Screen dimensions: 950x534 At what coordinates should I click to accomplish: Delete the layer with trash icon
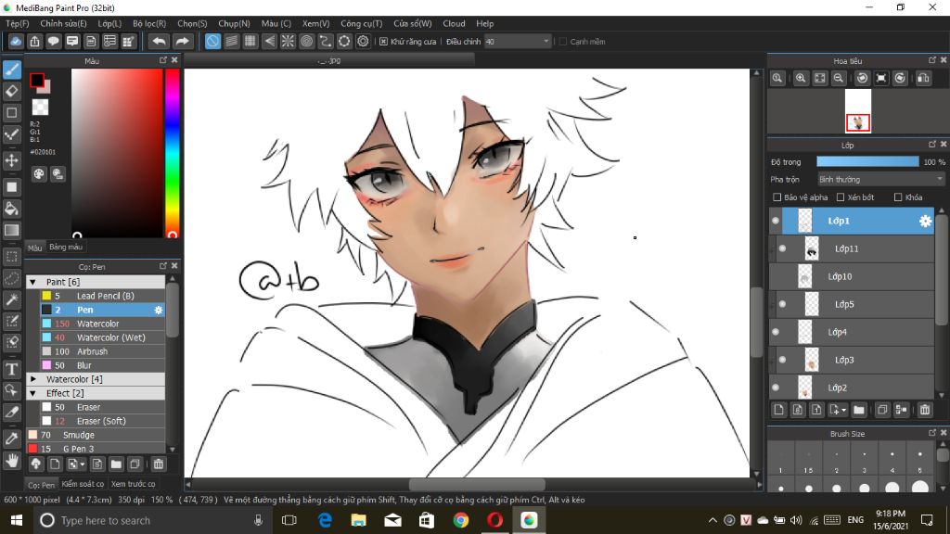(x=925, y=410)
